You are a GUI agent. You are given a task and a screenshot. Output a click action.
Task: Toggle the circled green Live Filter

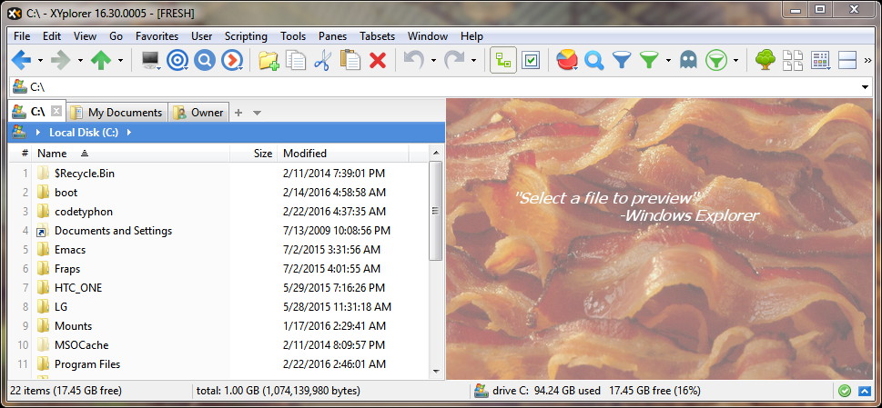[716, 60]
